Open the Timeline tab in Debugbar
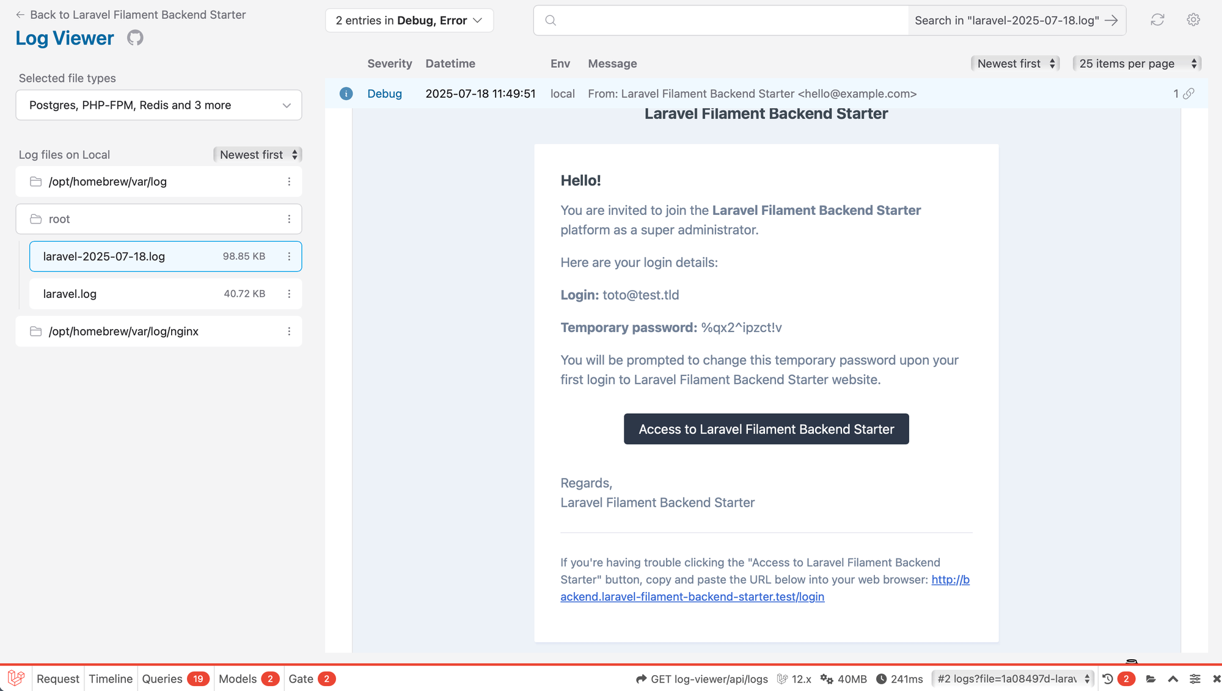The width and height of the screenshot is (1222, 691). (x=110, y=678)
